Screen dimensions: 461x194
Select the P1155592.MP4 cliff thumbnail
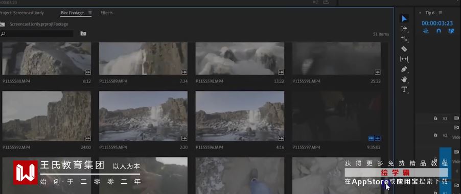click(47, 116)
